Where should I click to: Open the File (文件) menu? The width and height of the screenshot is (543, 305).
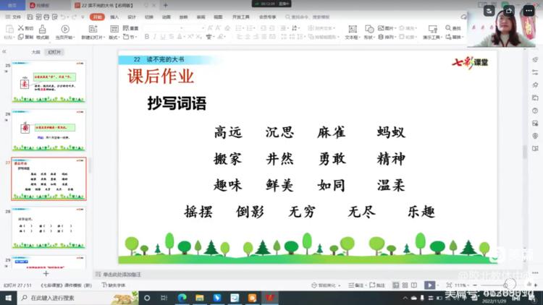point(14,17)
